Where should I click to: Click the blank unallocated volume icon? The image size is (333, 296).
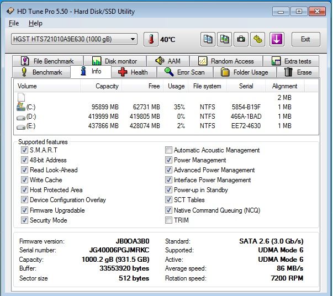[x=21, y=97]
